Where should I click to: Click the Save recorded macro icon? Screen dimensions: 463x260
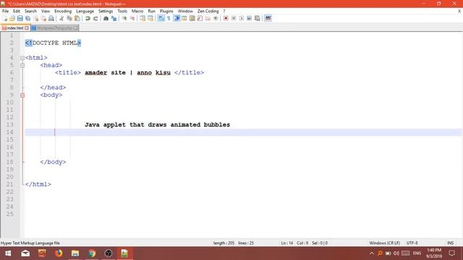[258, 18]
